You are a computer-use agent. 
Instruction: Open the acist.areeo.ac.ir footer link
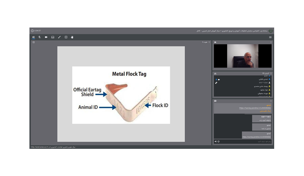tap(39, 147)
